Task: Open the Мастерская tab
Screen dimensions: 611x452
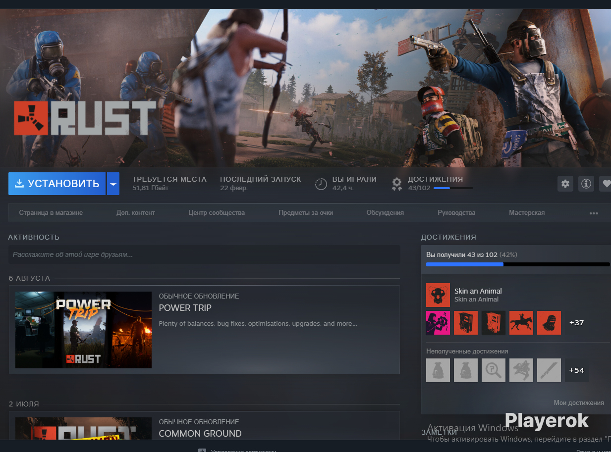Action: tap(527, 213)
